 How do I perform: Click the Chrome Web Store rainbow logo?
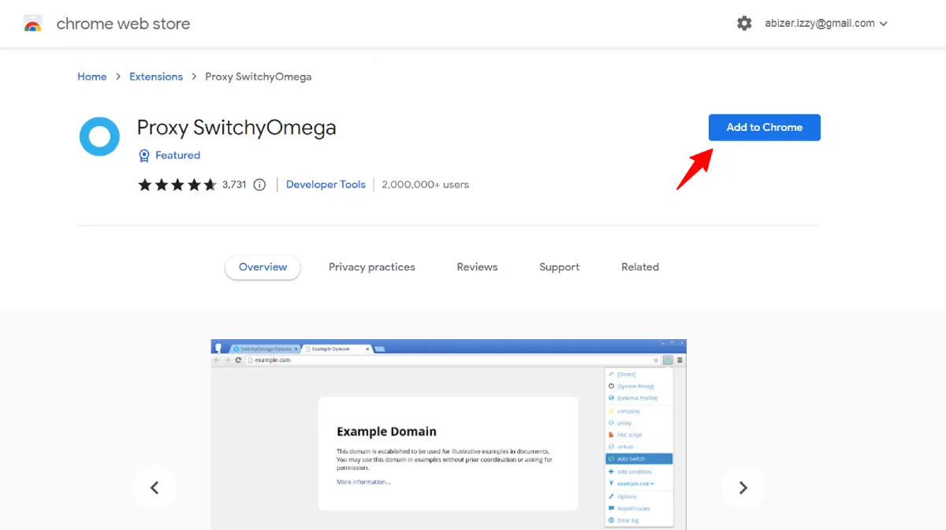(x=33, y=24)
